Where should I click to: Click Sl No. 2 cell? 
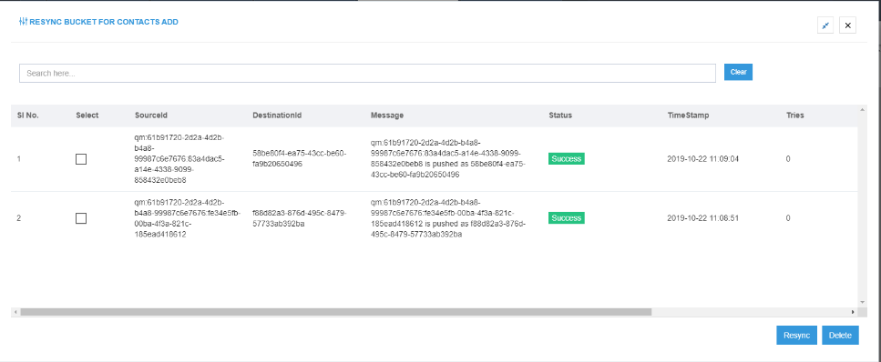(19, 217)
